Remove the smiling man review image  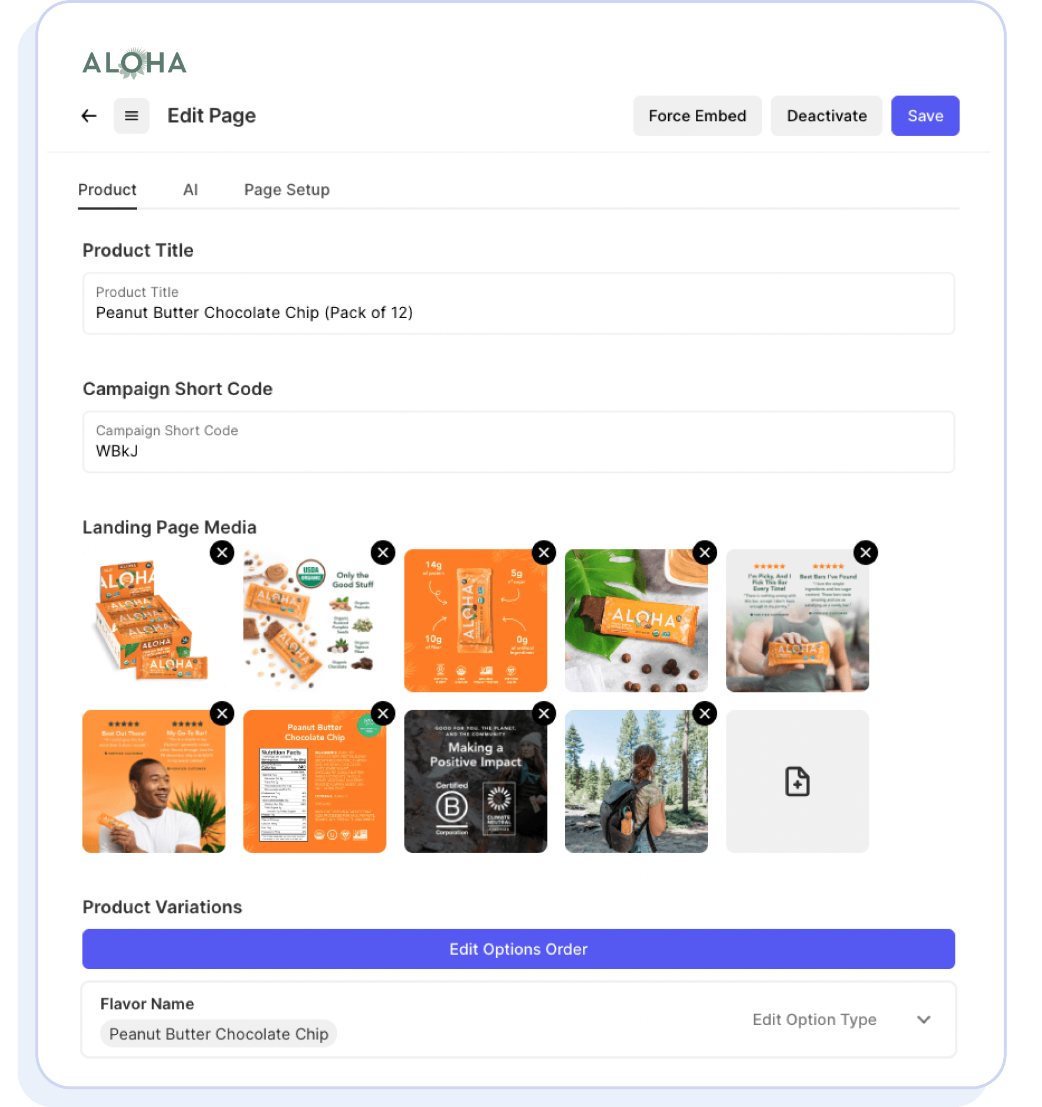tap(222, 714)
